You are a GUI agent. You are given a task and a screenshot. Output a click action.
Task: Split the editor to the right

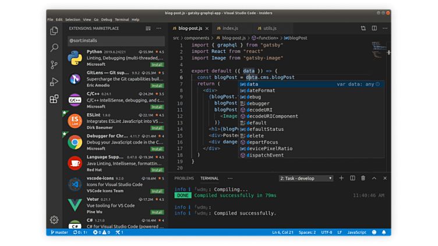[375, 28]
